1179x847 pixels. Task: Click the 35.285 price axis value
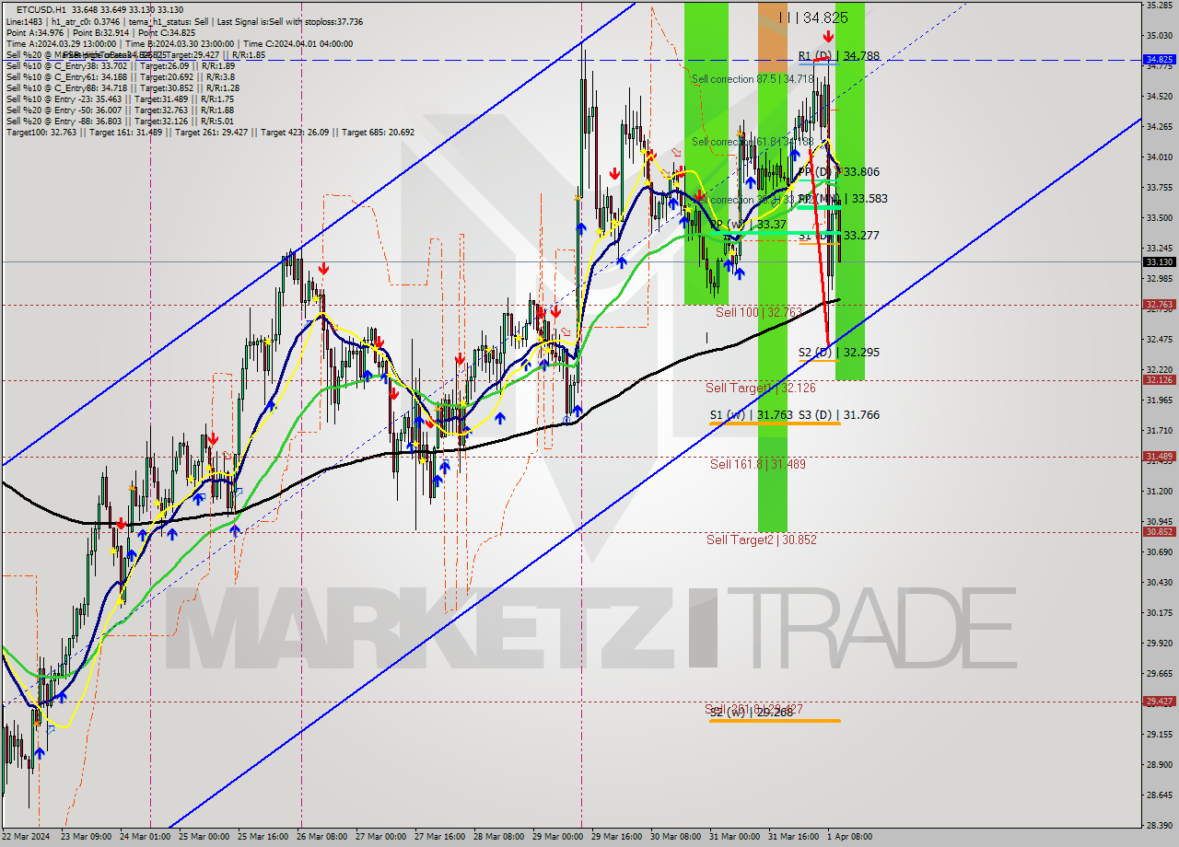[1159, 6]
